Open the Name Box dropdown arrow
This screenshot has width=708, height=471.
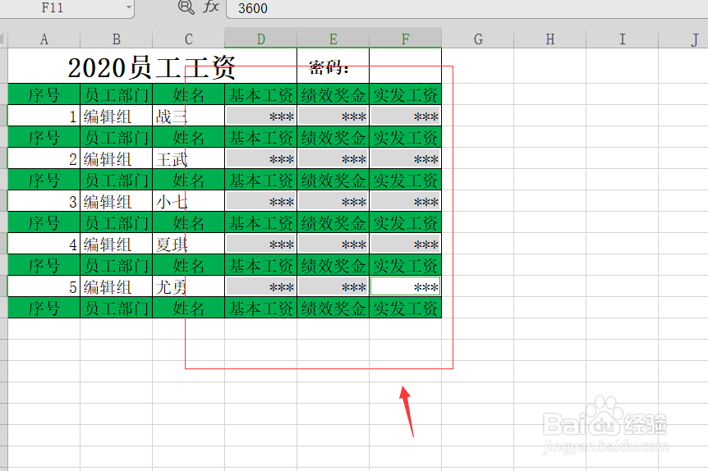(x=129, y=7)
